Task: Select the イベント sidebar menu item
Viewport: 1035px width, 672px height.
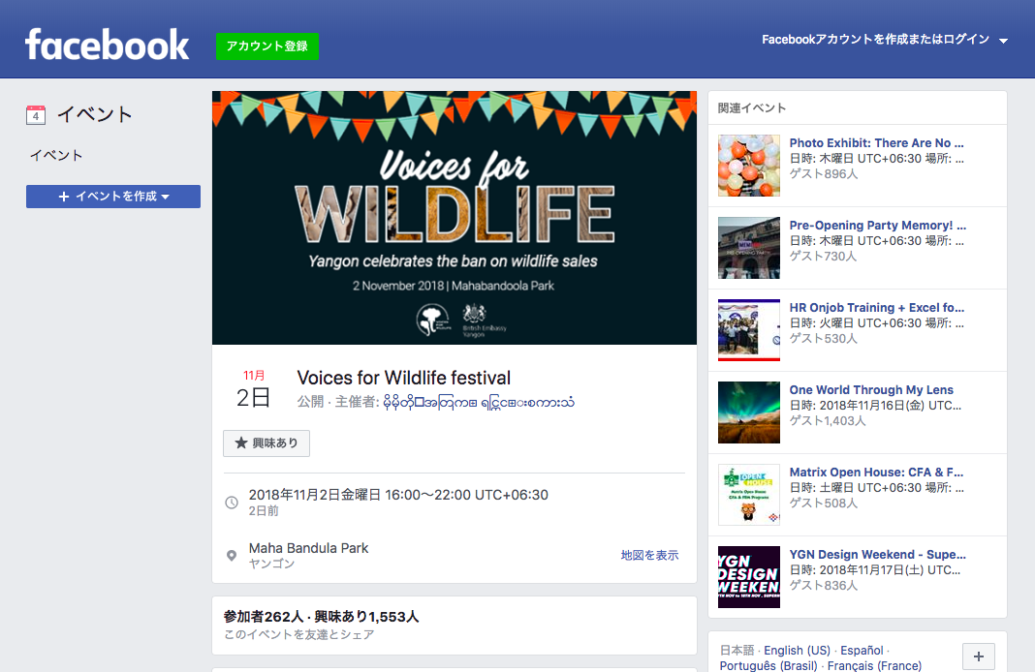Action: click(57, 156)
